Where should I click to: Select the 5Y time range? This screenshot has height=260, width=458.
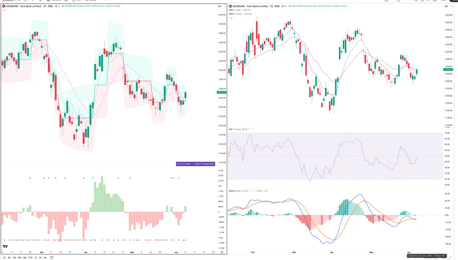click(40, 258)
